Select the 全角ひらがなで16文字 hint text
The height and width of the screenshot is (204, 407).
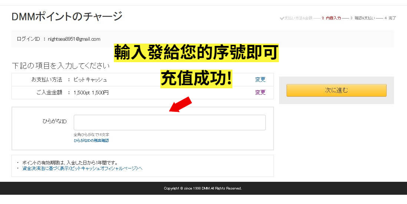point(91,134)
